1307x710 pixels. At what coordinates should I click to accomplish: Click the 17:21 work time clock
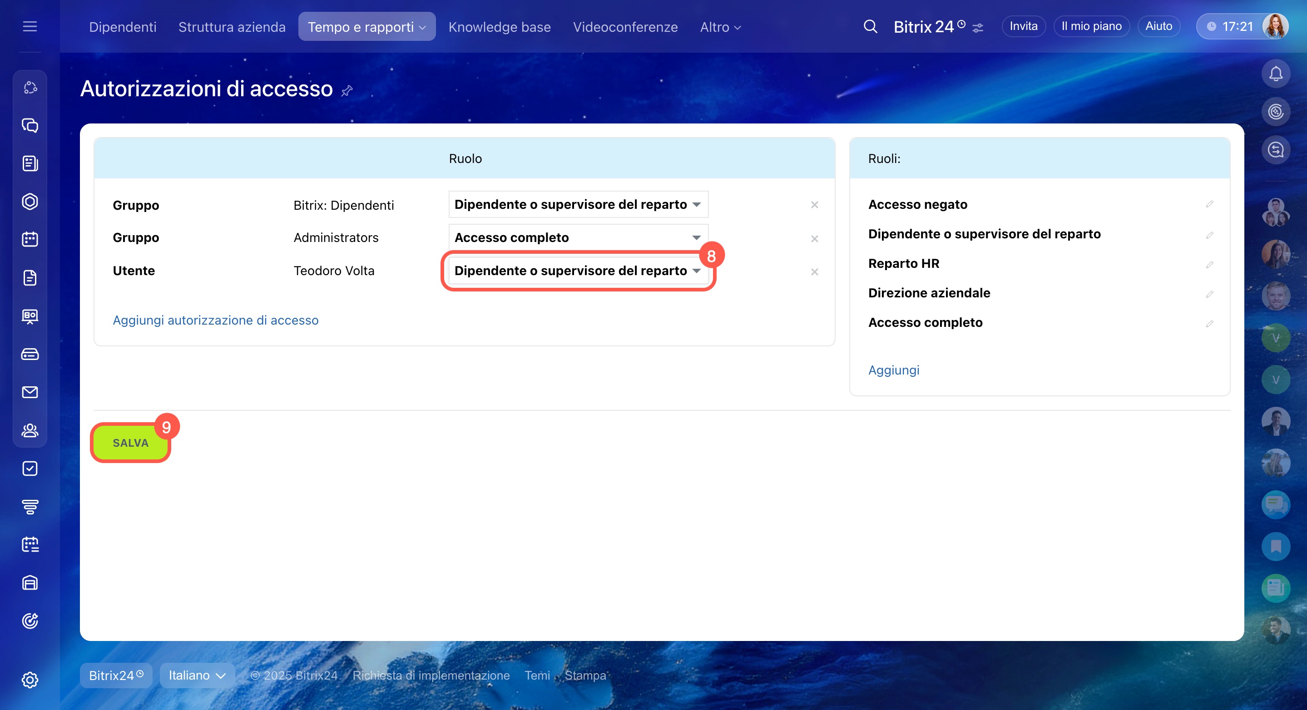1231,26
